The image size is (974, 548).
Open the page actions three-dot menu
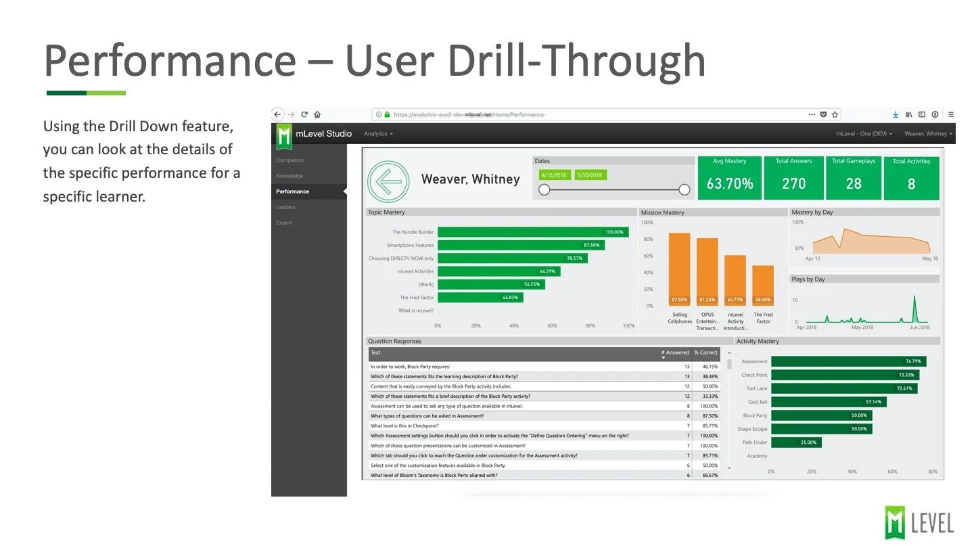coord(812,114)
